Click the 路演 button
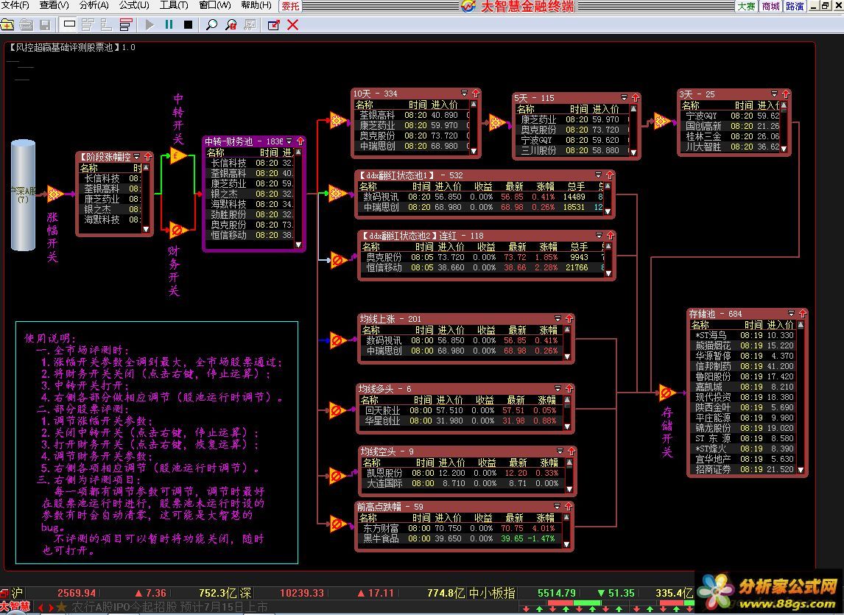 coord(795,6)
